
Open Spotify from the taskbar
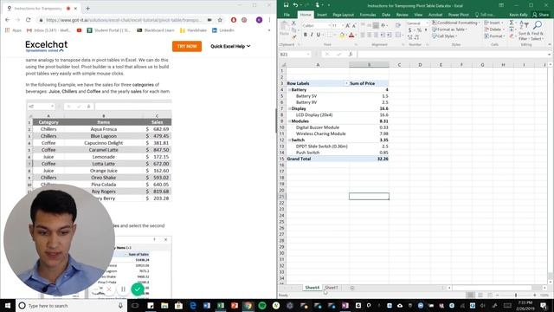262,305
